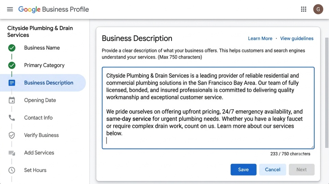Select the Business Description step
329x184 pixels.
[x=43, y=83]
